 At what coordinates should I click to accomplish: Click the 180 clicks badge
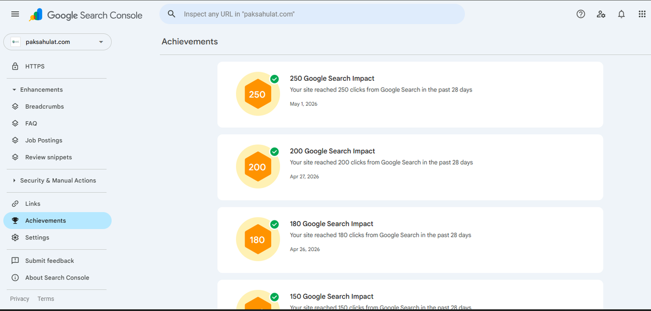tap(257, 239)
